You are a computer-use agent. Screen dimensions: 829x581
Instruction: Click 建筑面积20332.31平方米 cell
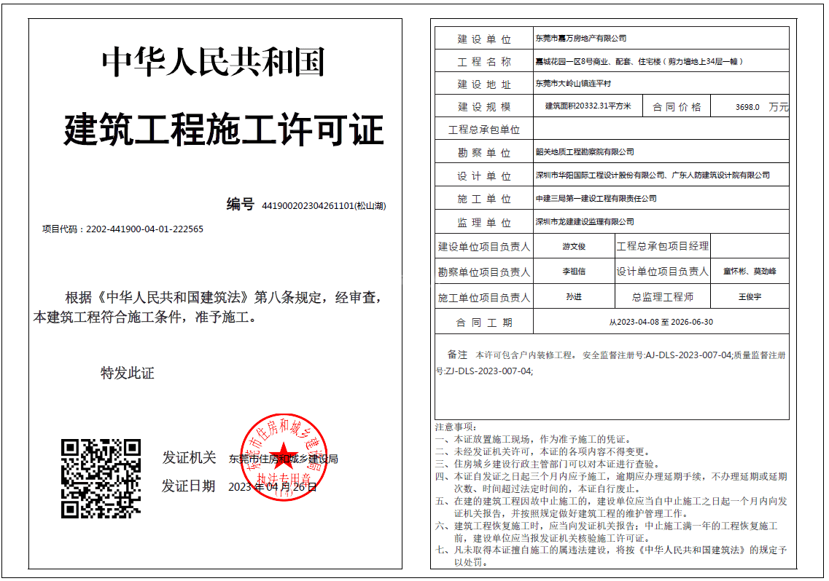click(588, 106)
